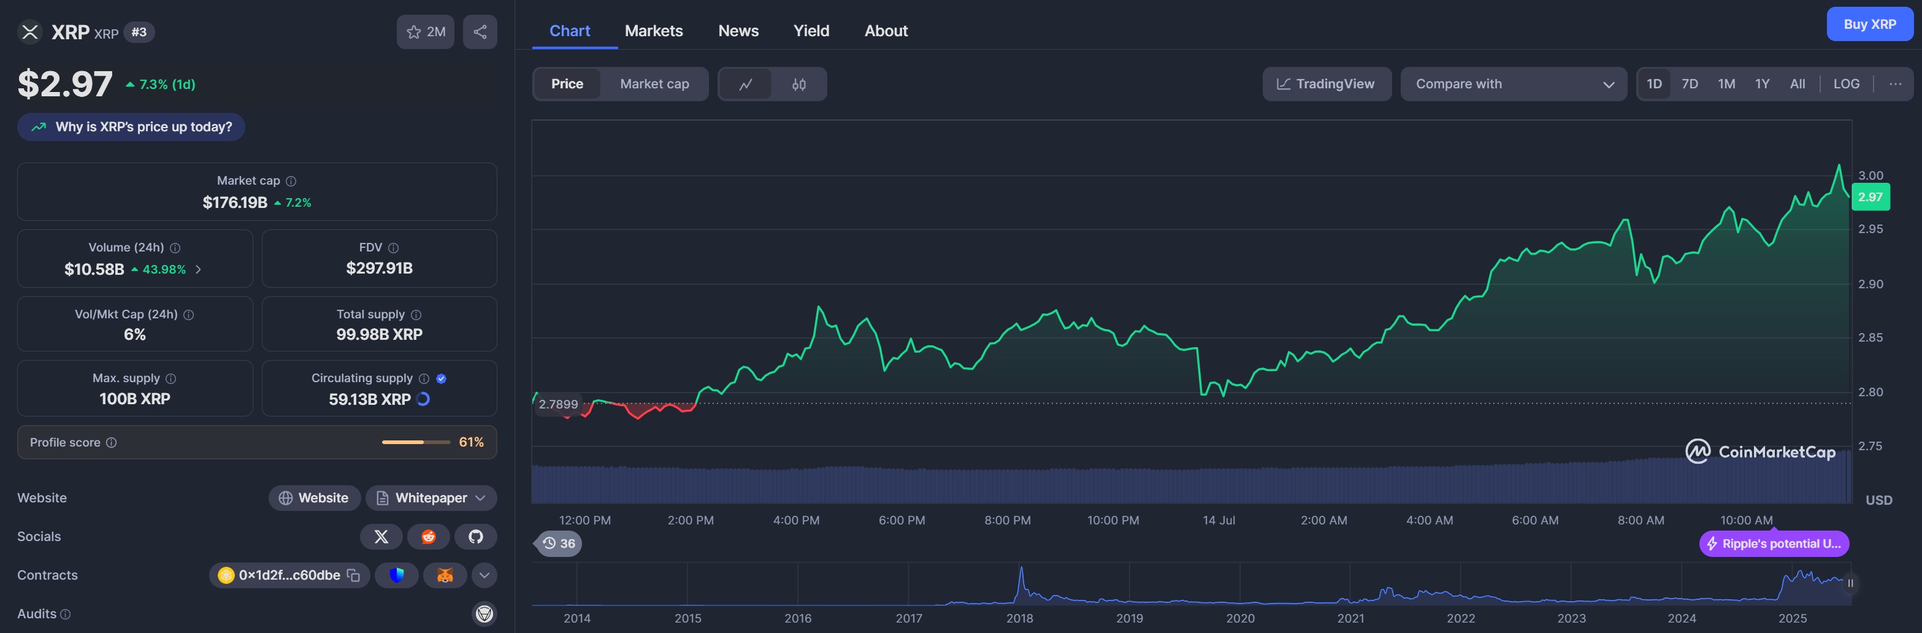Open the XRP Website link
The image size is (1922, 633).
coord(314,498)
